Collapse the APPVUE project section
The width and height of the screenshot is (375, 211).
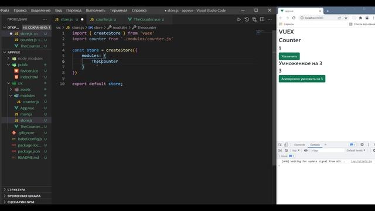pyautogui.click(x=5, y=52)
